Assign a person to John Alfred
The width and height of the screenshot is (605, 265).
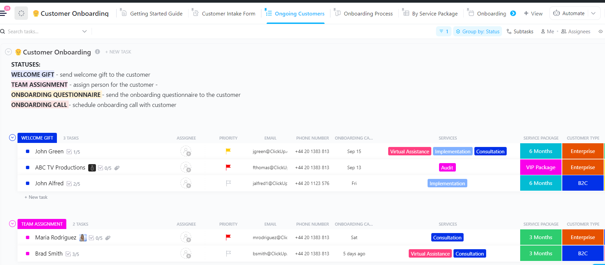[x=186, y=183]
